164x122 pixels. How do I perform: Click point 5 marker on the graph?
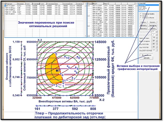coord(67,66)
